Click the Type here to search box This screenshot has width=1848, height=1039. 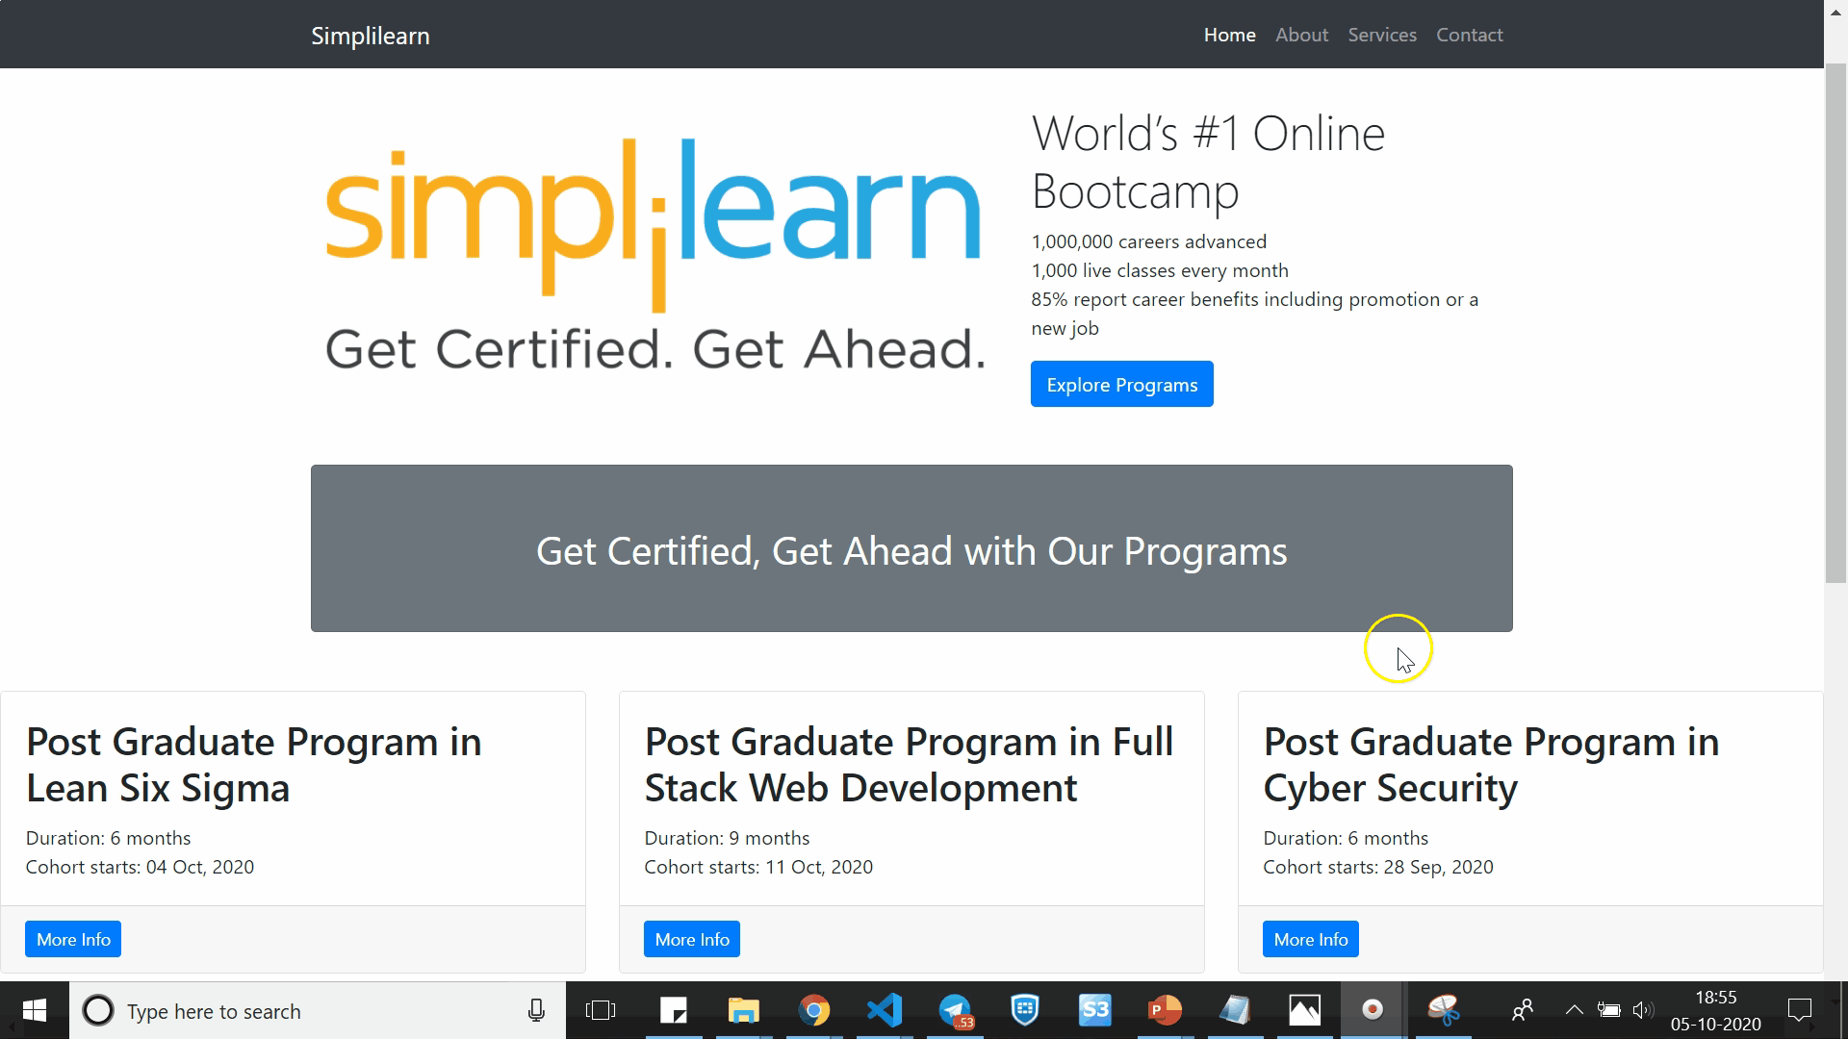pos(318,1011)
